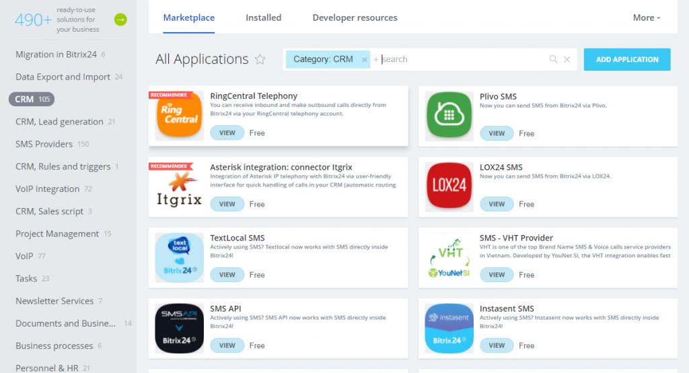Open SMS - VHT Provider title link
Screen dimensions: 689x373
tap(516, 238)
